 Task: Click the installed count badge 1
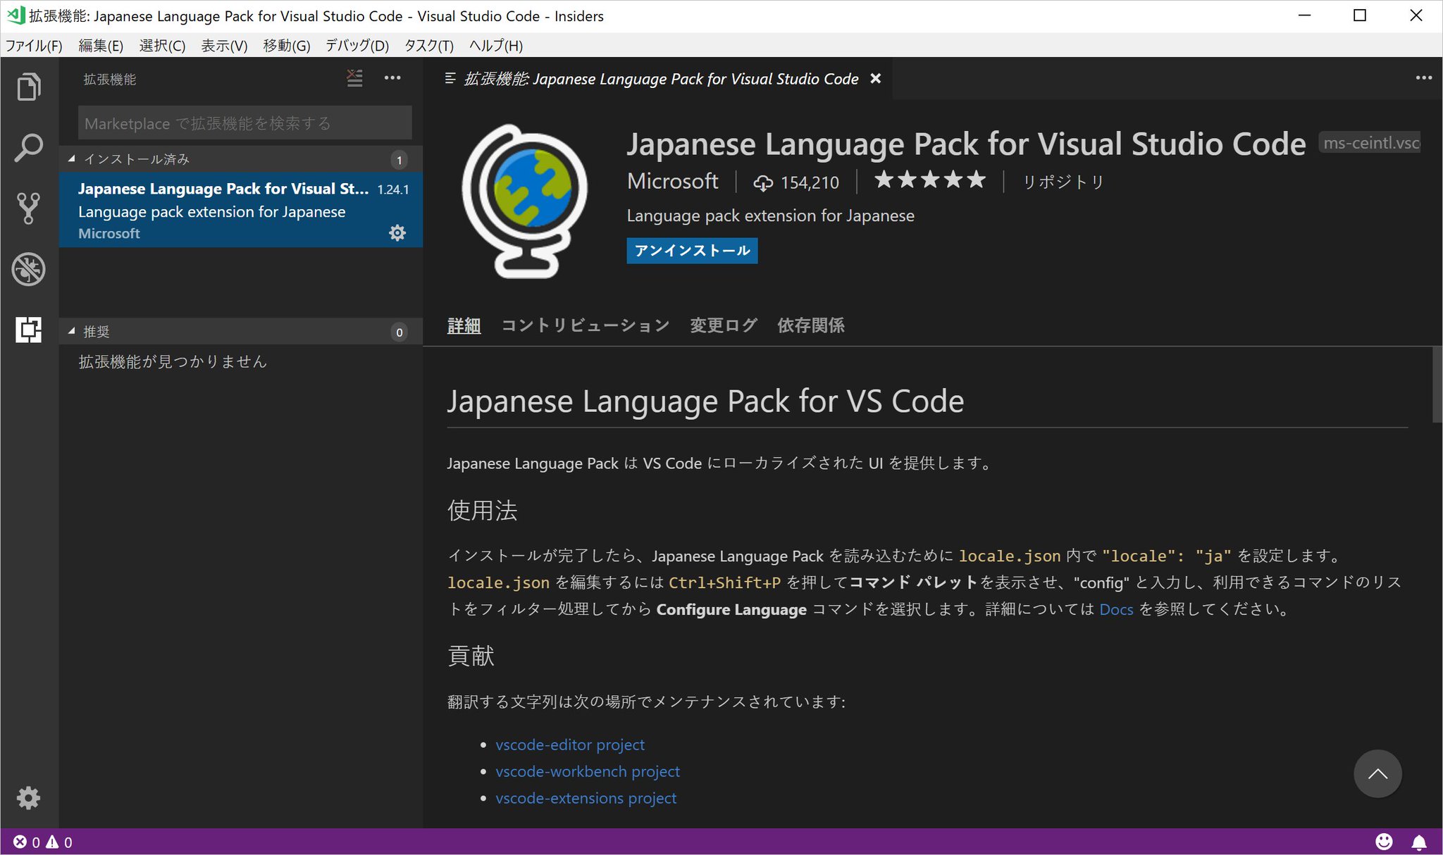coord(399,160)
